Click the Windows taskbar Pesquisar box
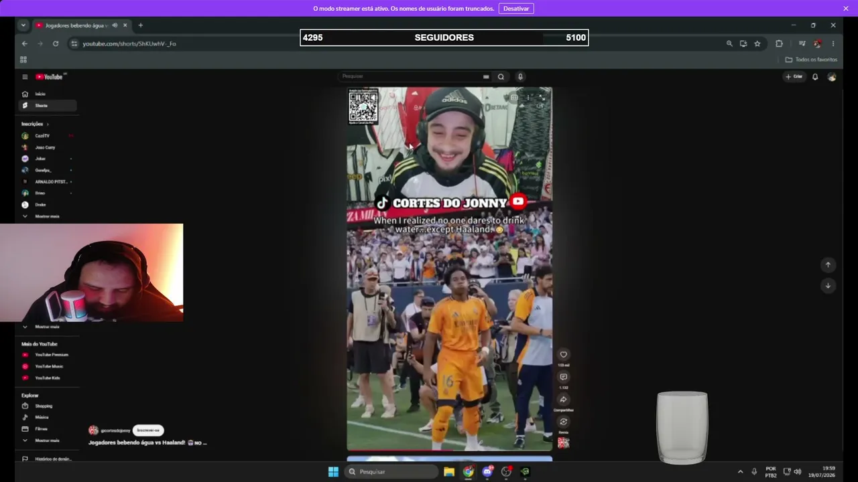Image resolution: width=858 pixels, height=482 pixels. (x=392, y=472)
